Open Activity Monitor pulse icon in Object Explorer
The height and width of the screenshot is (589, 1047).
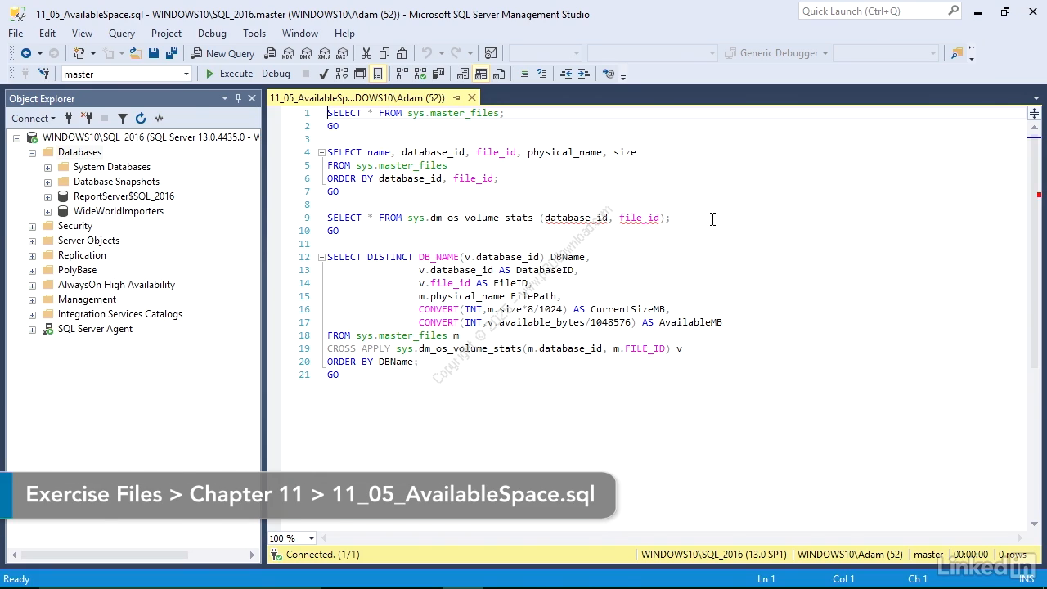tap(159, 118)
